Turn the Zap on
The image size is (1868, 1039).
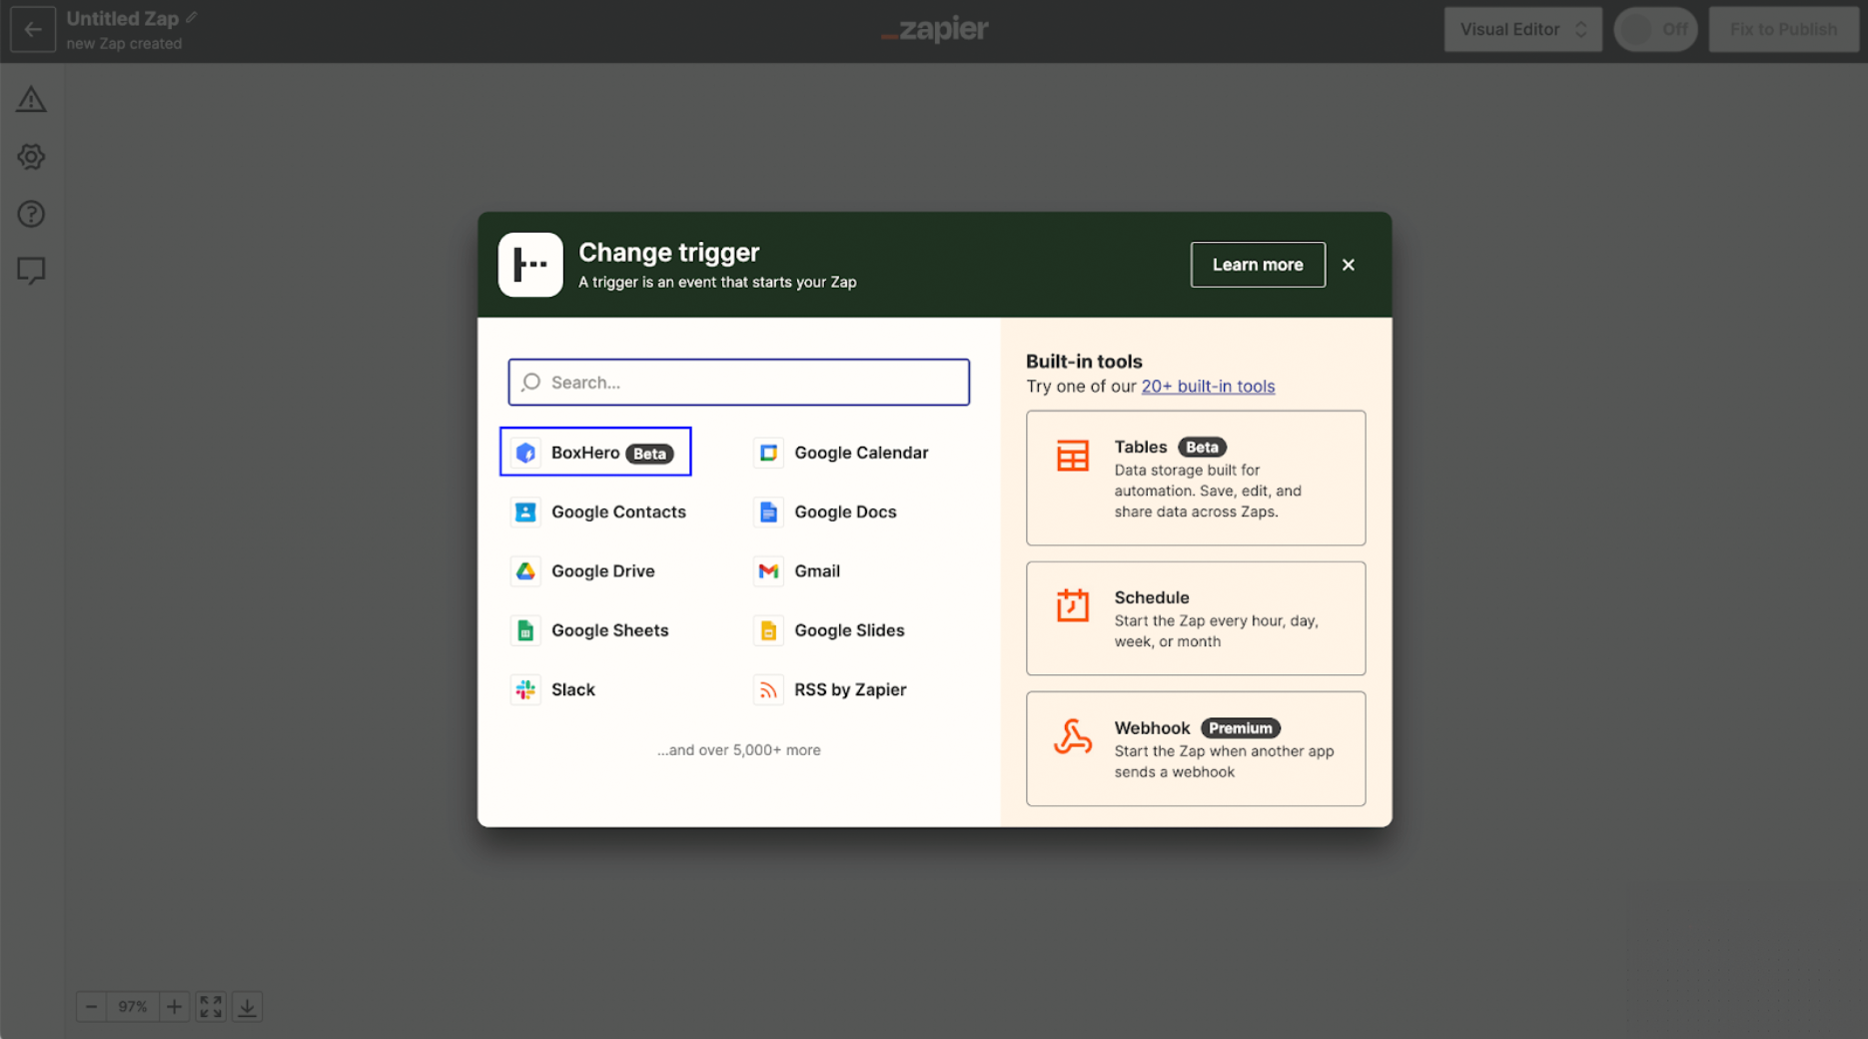coord(1655,29)
